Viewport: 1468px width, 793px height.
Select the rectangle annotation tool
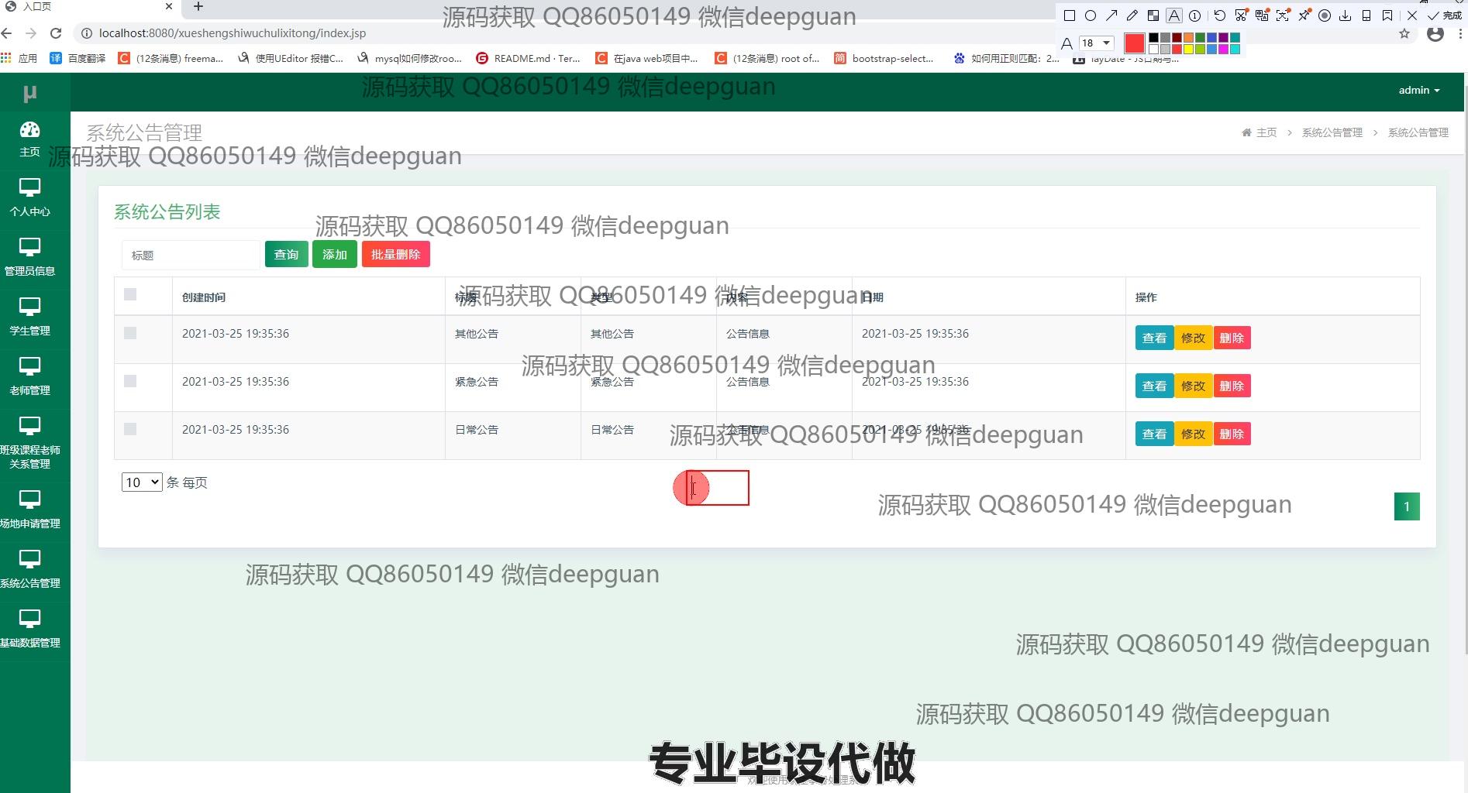click(x=1070, y=15)
